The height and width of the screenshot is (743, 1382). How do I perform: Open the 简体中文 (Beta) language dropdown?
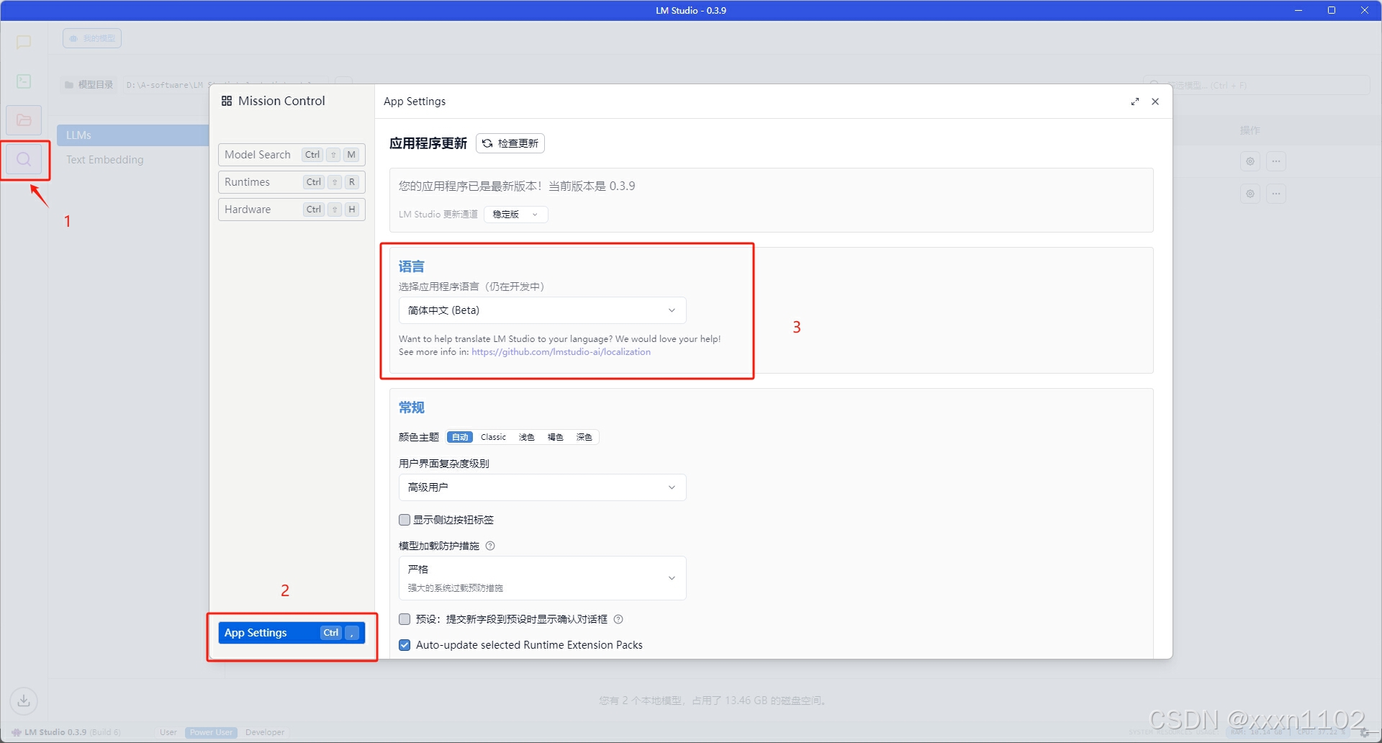click(x=542, y=310)
